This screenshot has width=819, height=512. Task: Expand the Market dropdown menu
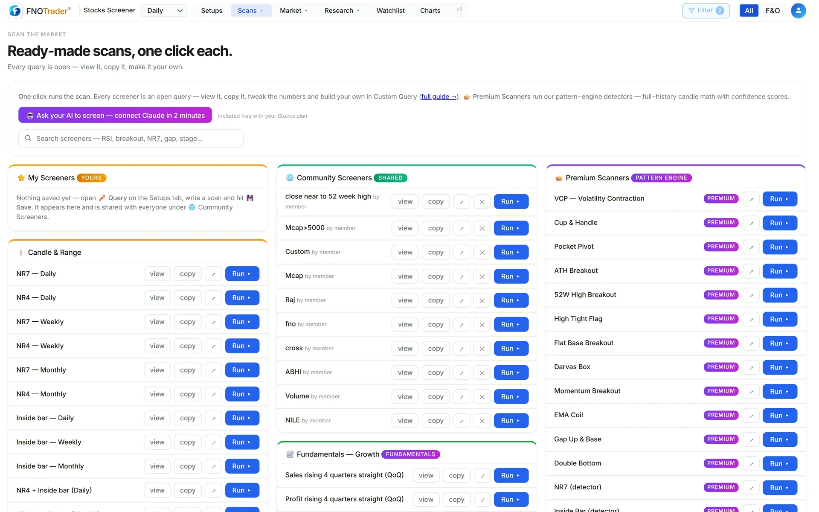coord(293,11)
